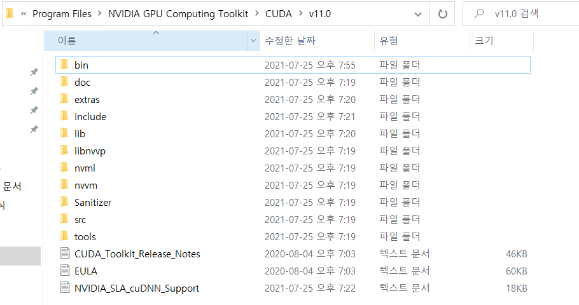Click the include folder icon
The height and width of the screenshot is (305, 579).
pyautogui.click(x=65, y=116)
